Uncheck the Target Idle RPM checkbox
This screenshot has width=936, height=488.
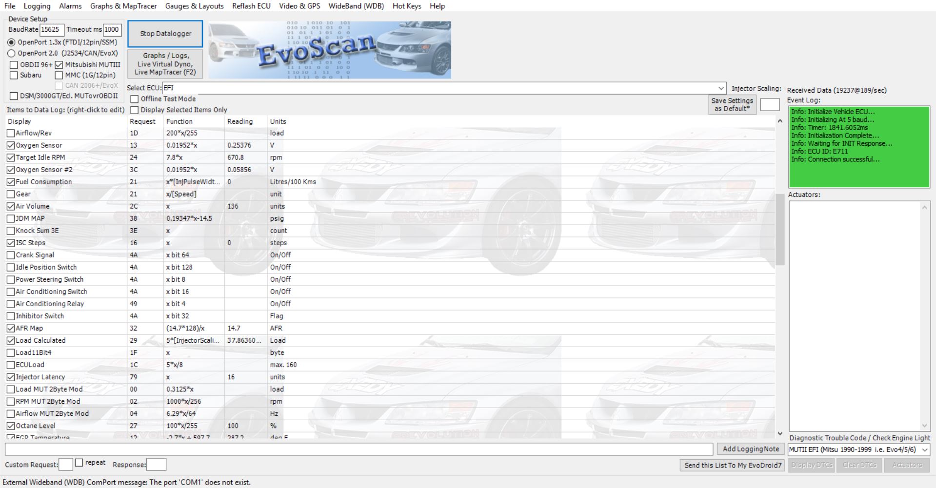[11, 157]
